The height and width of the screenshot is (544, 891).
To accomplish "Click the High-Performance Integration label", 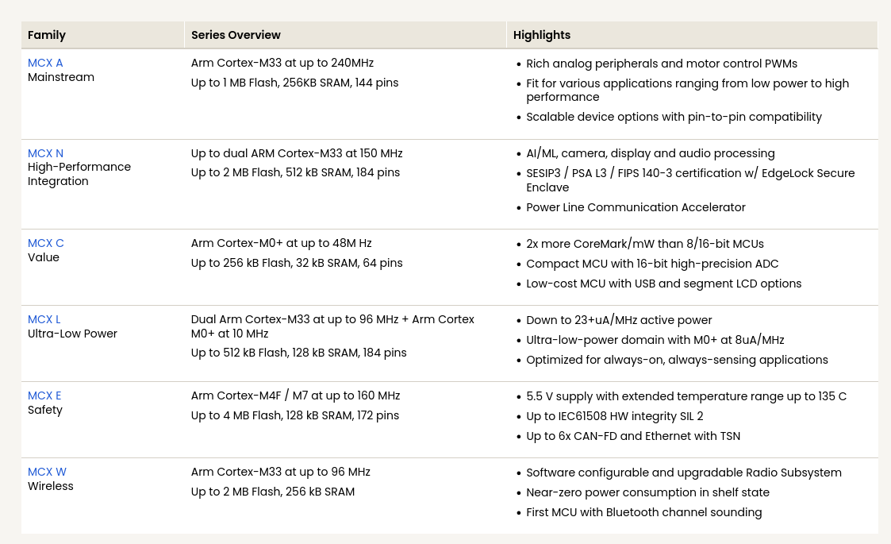I will click(x=79, y=174).
